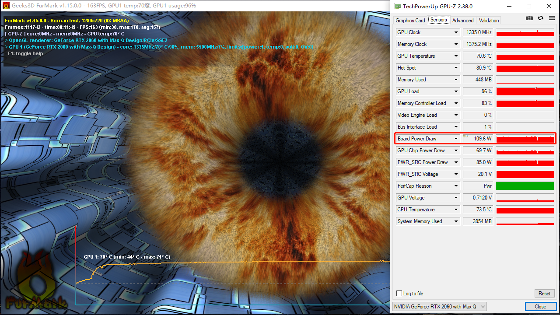Click the 85.0 W PWR_SRC Power Draw value
The height and width of the screenshot is (315, 560).
[478, 162]
